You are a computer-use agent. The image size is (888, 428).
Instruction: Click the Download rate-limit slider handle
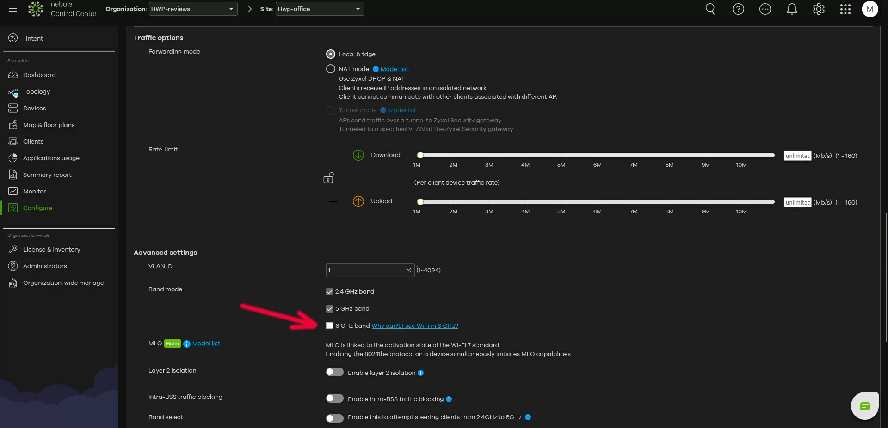420,155
